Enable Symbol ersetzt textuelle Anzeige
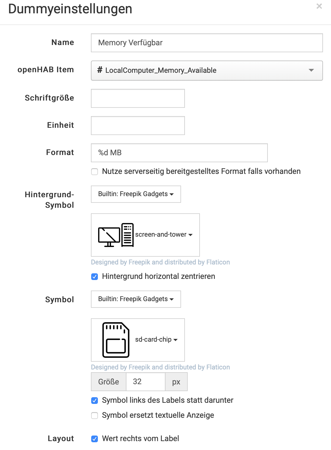This screenshot has width=331, height=450. coord(95,416)
